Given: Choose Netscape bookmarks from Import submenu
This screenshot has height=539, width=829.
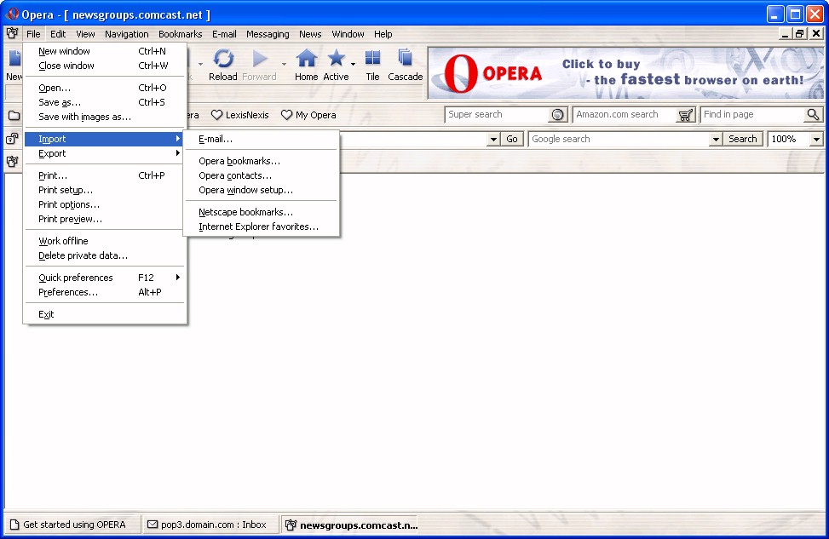Looking at the screenshot, I should (245, 212).
